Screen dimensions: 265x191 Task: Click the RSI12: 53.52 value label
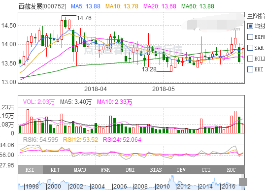pos(80,140)
